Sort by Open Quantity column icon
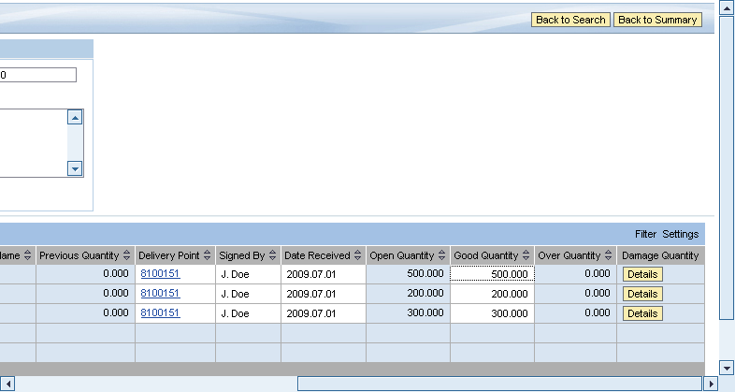The width and height of the screenshot is (735, 392). (442, 255)
